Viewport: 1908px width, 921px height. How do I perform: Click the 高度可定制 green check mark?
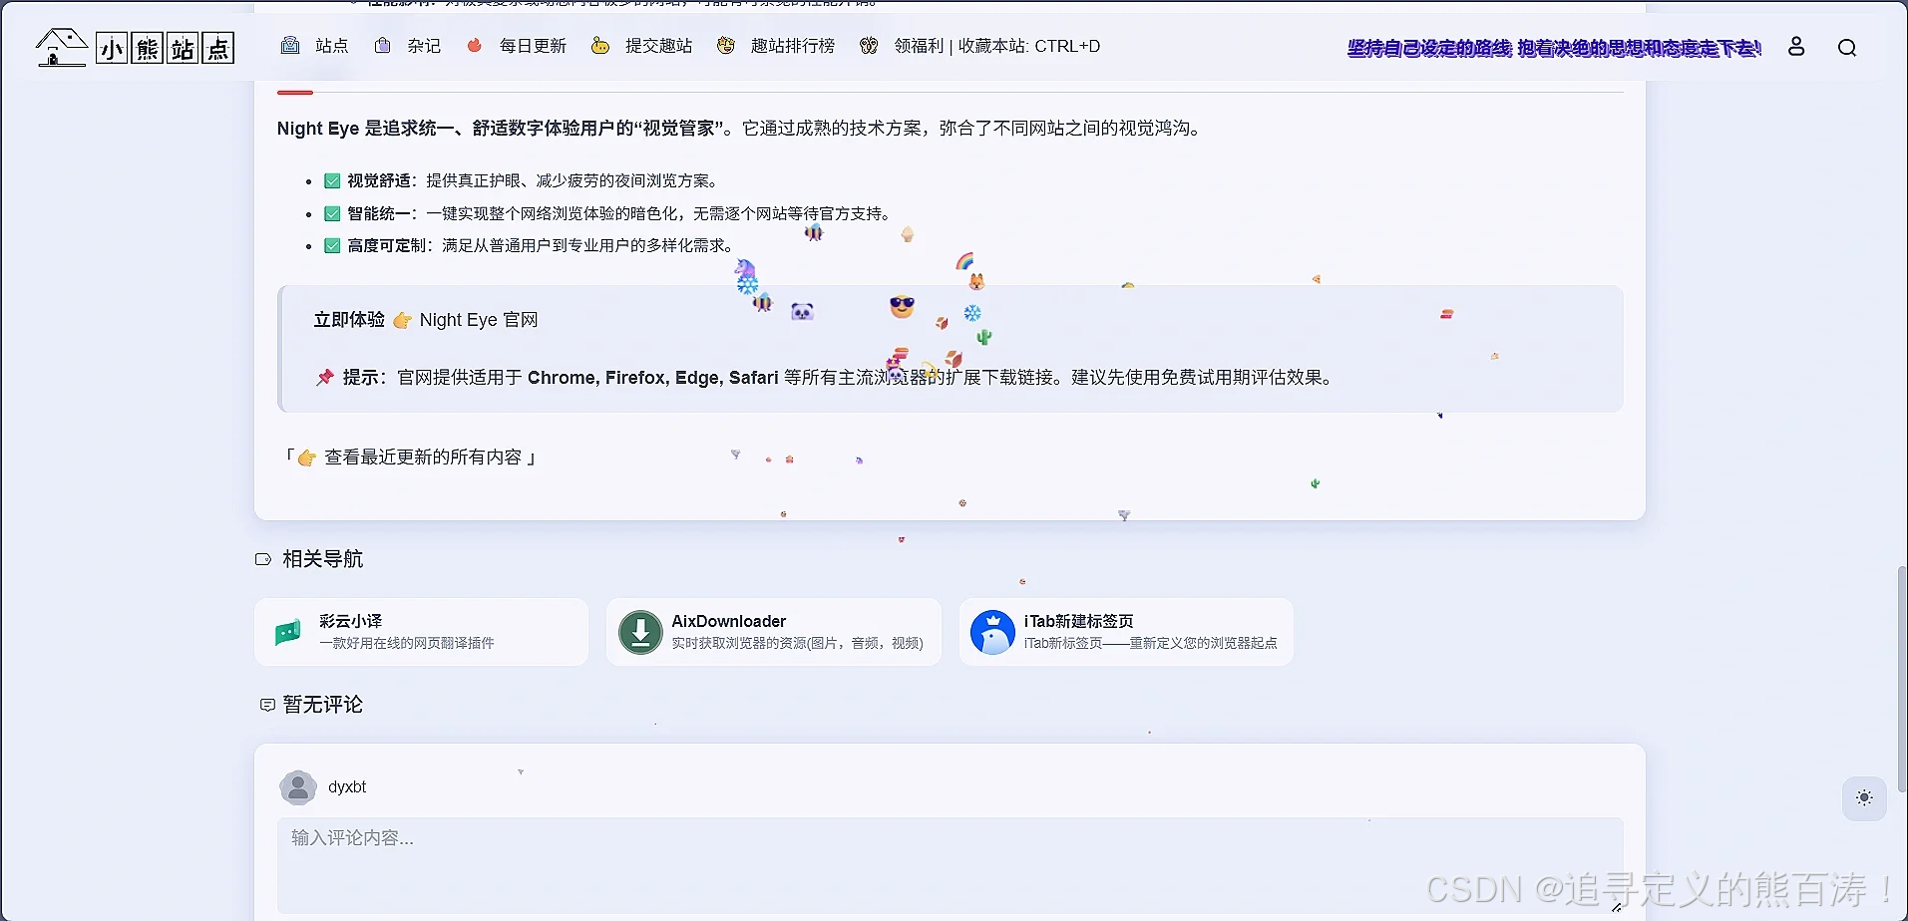332,245
